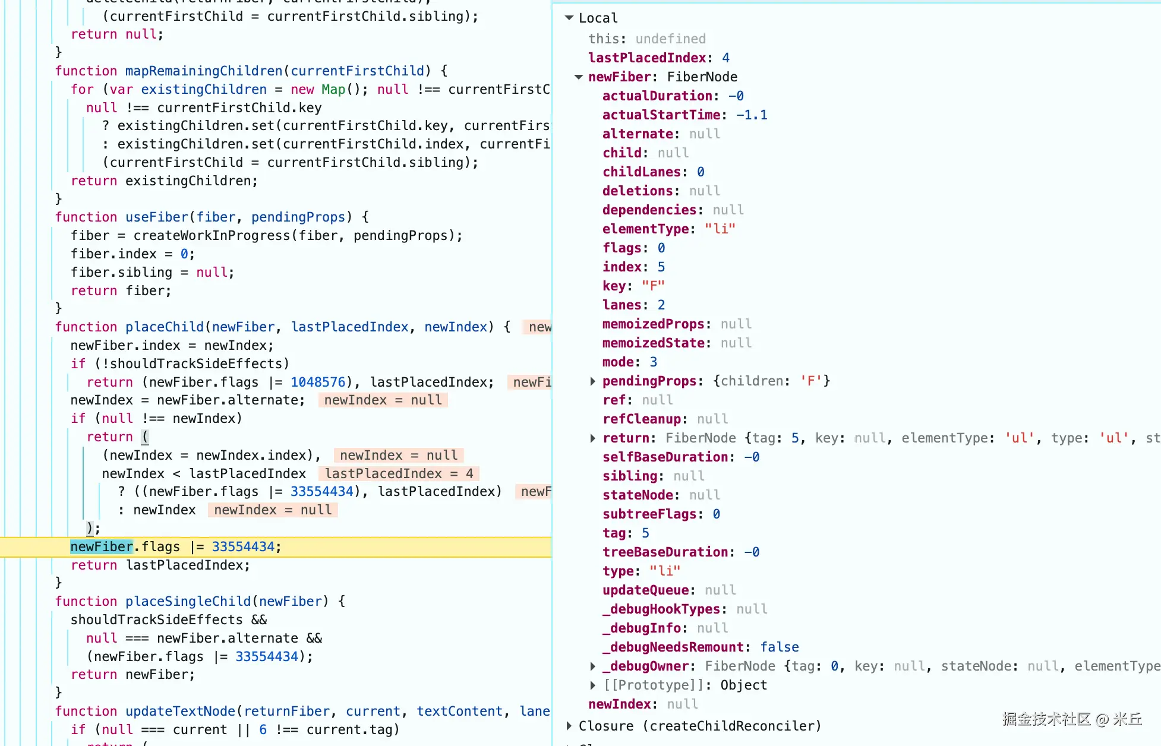This screenshot has height=746, width=1161.
Task: Select the lastPlacedIndex: 4 scope variable
Action: click(659, 58)
